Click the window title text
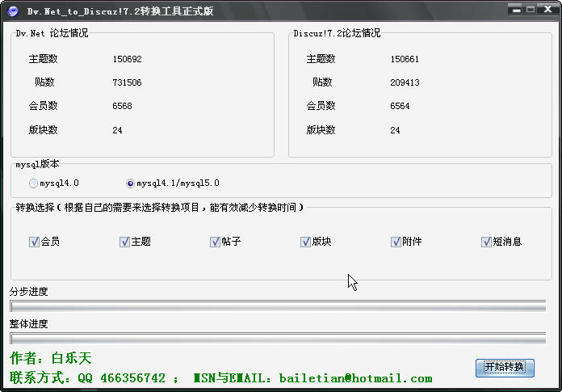The height and width of the screenshot is (392, 562). coord(120,11)
